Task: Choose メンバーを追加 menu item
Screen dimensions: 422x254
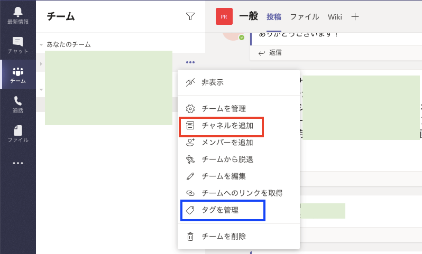Action: (238, 143)
